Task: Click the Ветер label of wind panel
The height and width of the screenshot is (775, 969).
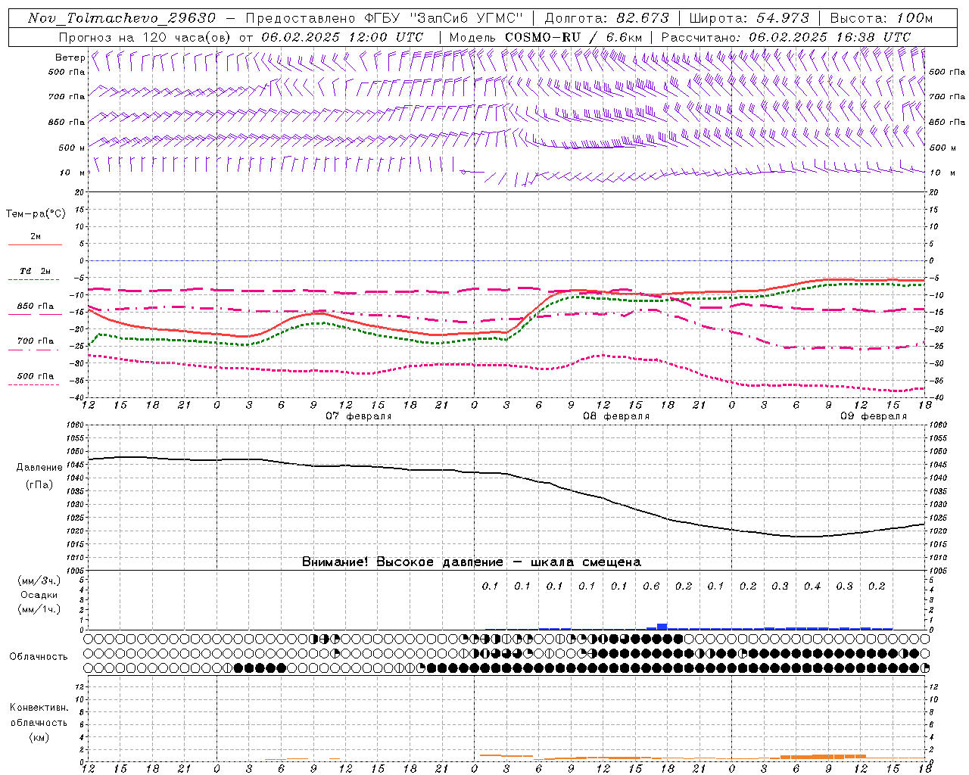Action: 70,58
